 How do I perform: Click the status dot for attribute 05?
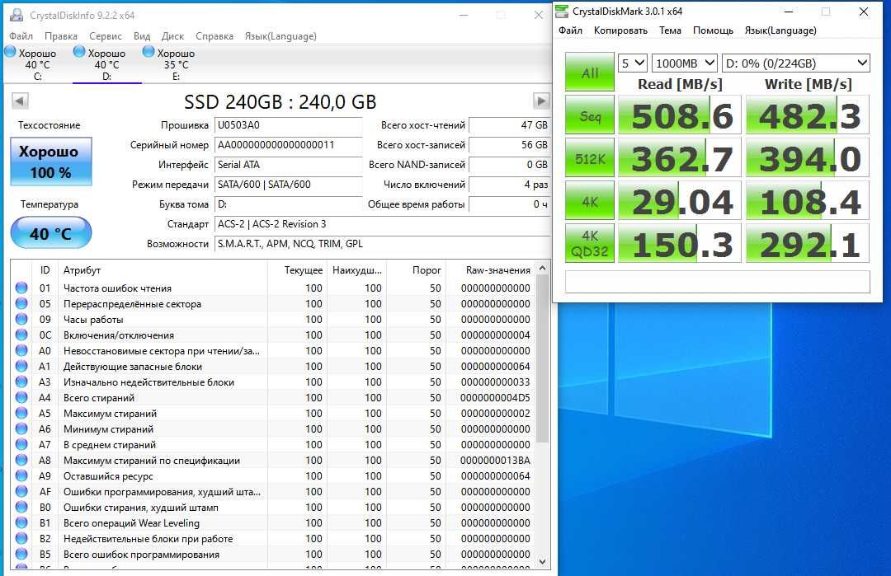point(21,303)
